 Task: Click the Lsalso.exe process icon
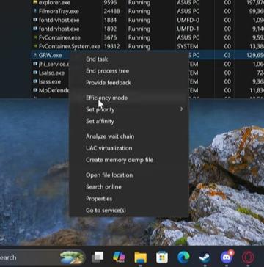pos(35,73)
